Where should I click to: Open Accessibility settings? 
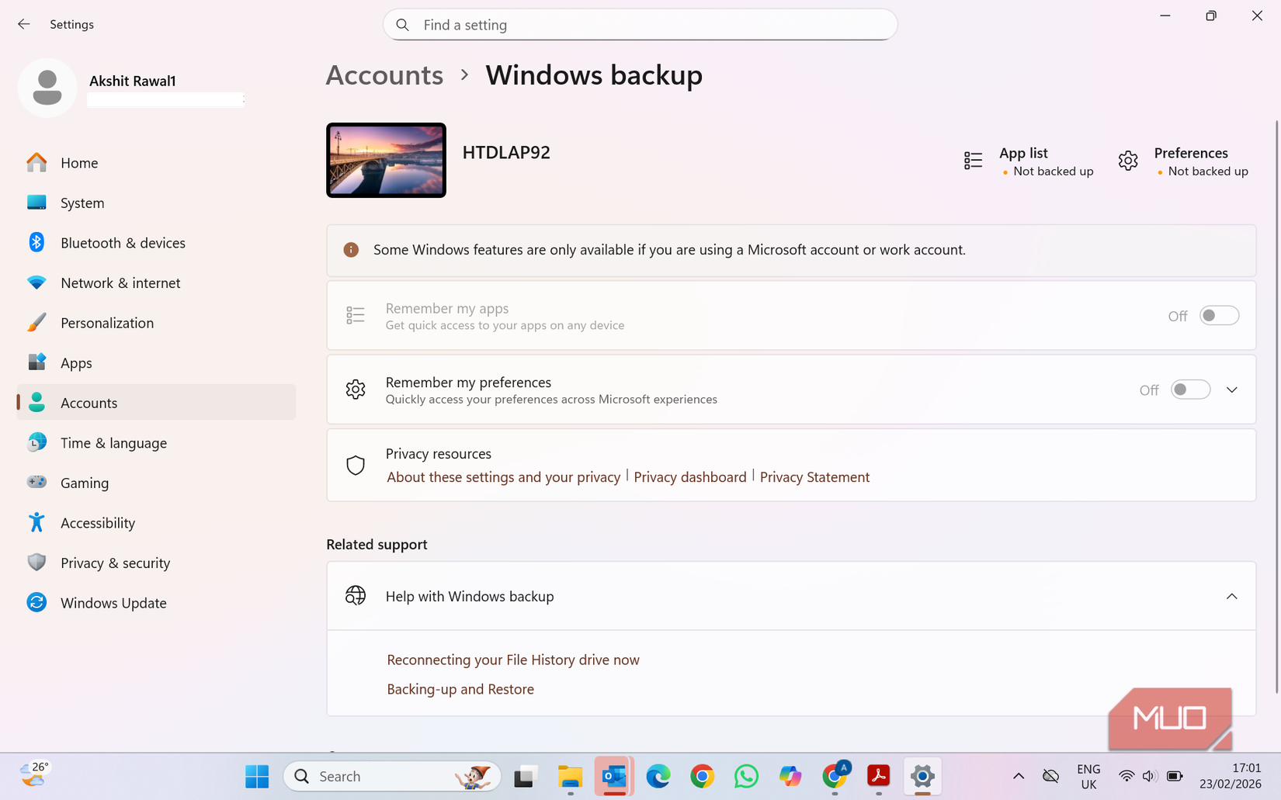click(97, 522)
